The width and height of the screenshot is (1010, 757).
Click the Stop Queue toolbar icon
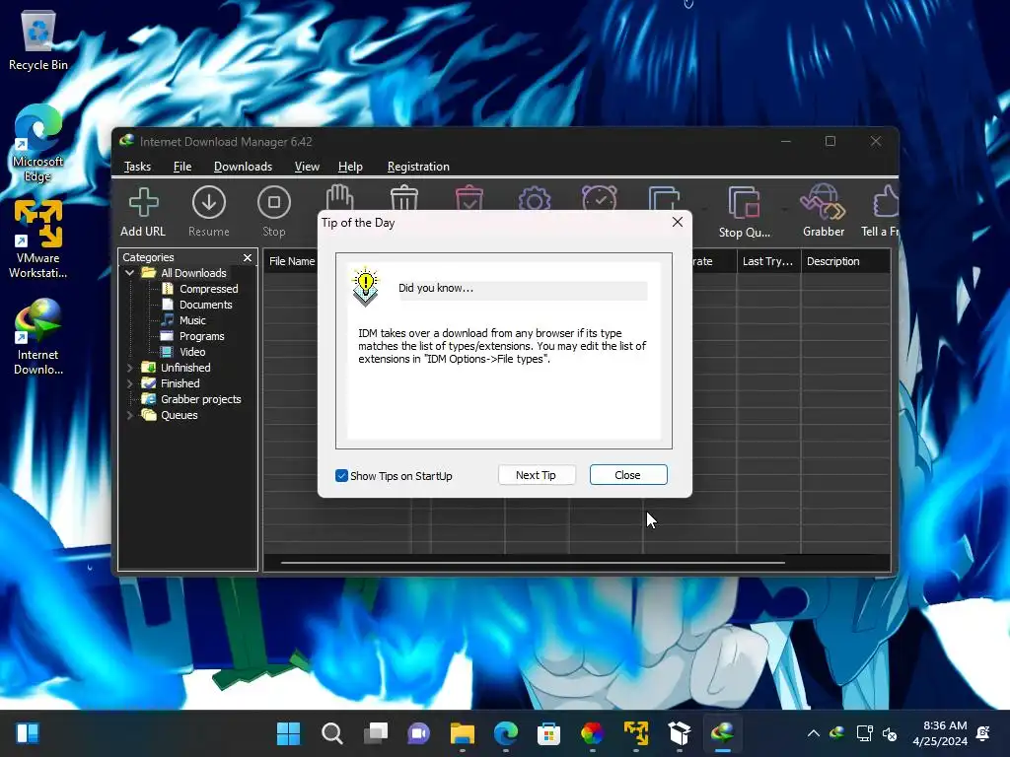pos(744,203)
